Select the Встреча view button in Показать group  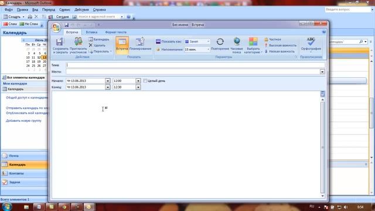pyautogui.click(x=122, y=45)
